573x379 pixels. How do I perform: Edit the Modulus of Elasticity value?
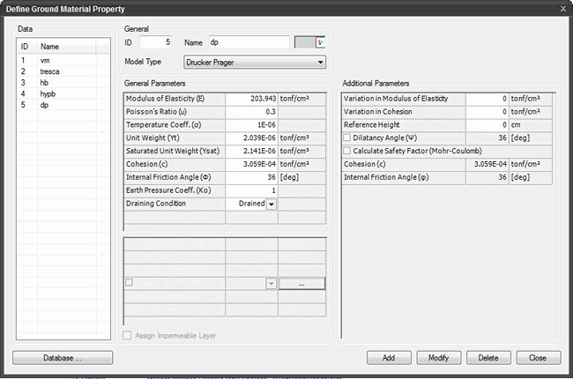point(251,99)
